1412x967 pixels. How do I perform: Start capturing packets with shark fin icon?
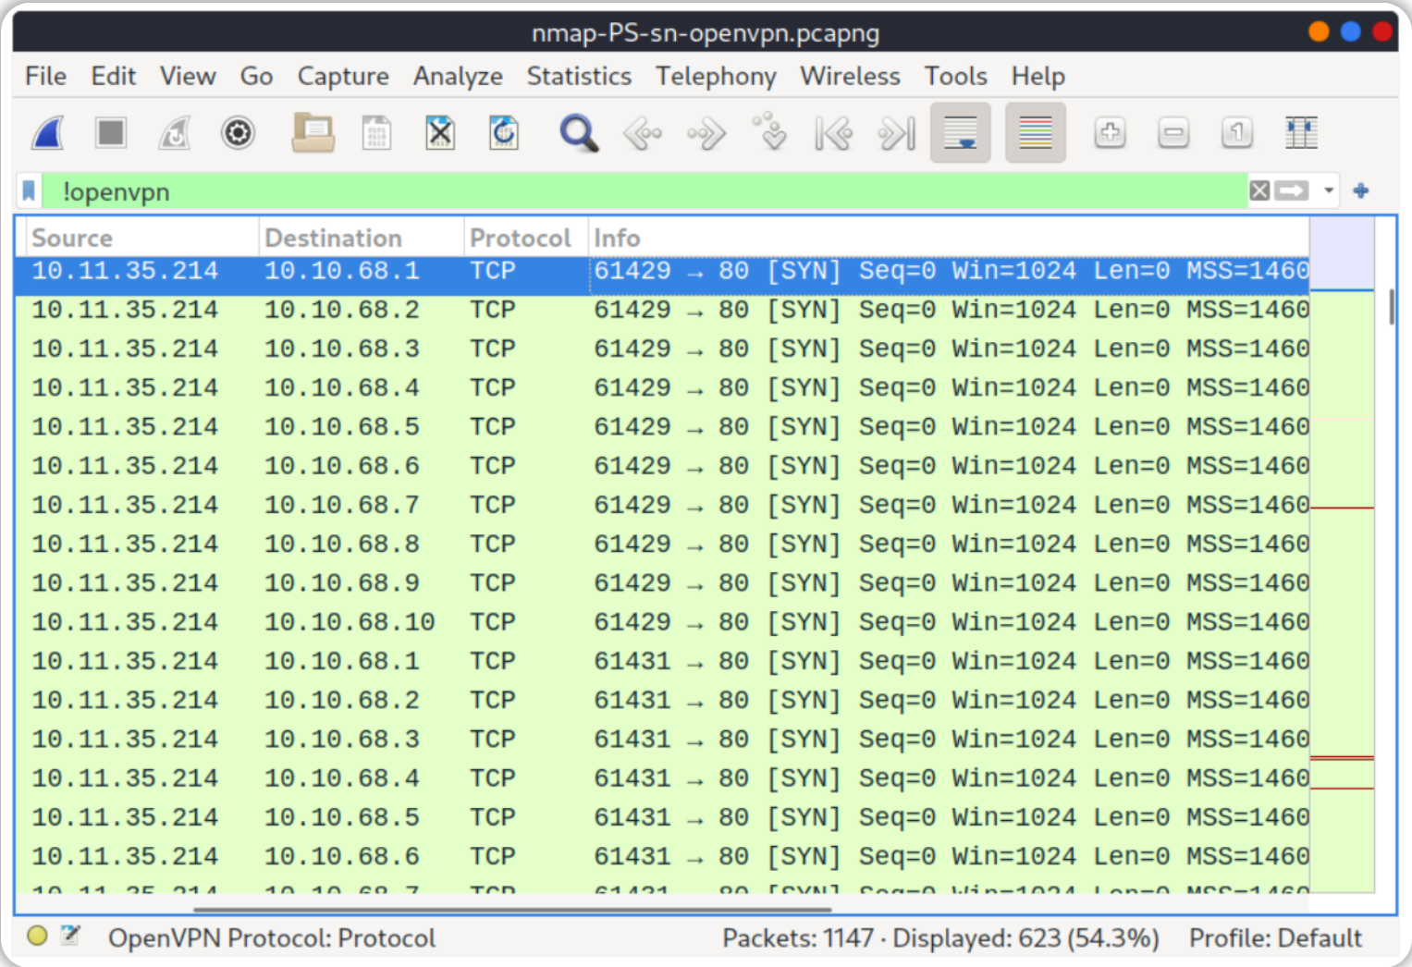pyautogui.click(x=48, y=133)
